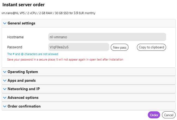Click the chevron icon beside Networking and IP
The height and width of the screenshot is (120, 177).
tap(5, 89)
